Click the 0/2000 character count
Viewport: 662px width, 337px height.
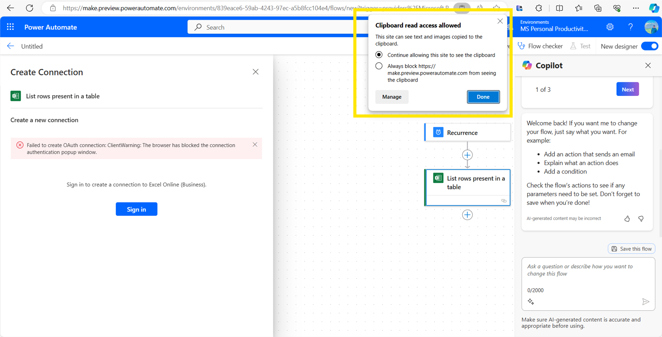coord(535,290)
